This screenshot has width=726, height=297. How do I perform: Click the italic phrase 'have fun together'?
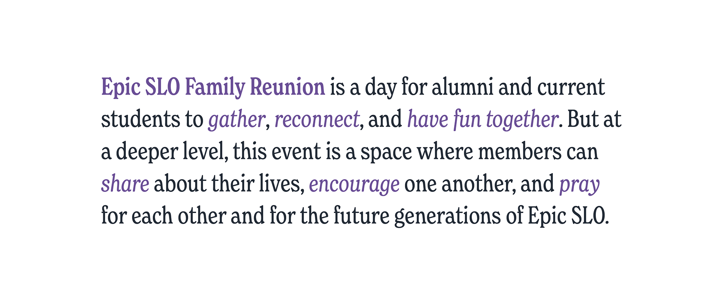click(x=483, y=120)
